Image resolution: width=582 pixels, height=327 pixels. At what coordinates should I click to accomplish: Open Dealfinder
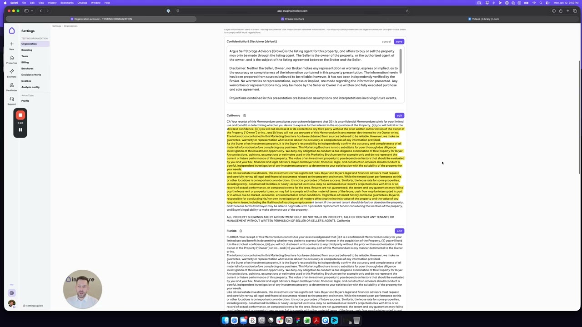(x=12, y=85)
